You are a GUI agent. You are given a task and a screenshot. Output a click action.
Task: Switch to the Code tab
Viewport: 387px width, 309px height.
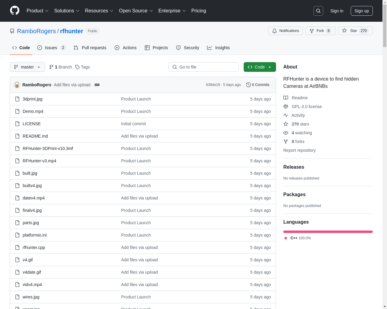tap(21, 48)
